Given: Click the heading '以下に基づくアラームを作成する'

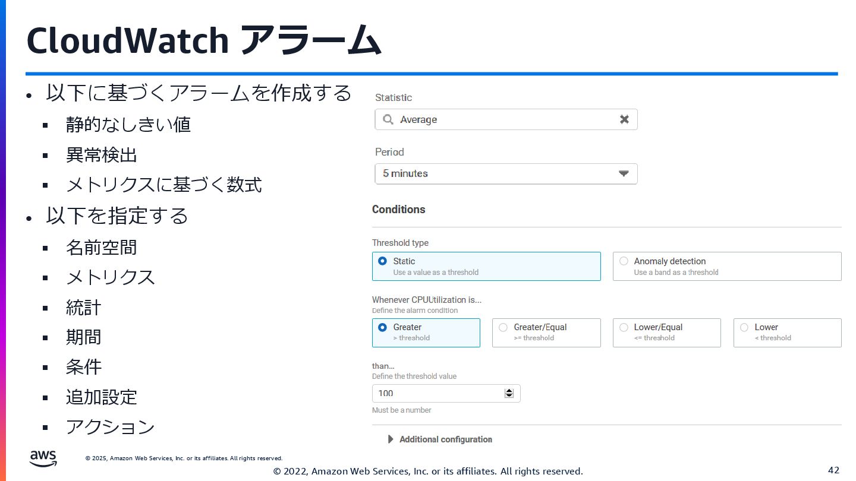Looking at the screenshot, I should 199,93.
